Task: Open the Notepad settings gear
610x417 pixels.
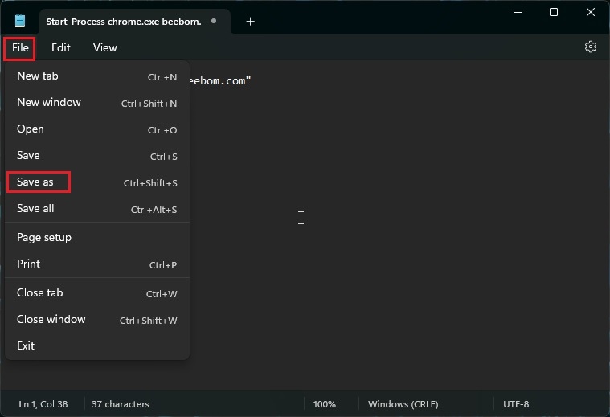Action: 590,47
